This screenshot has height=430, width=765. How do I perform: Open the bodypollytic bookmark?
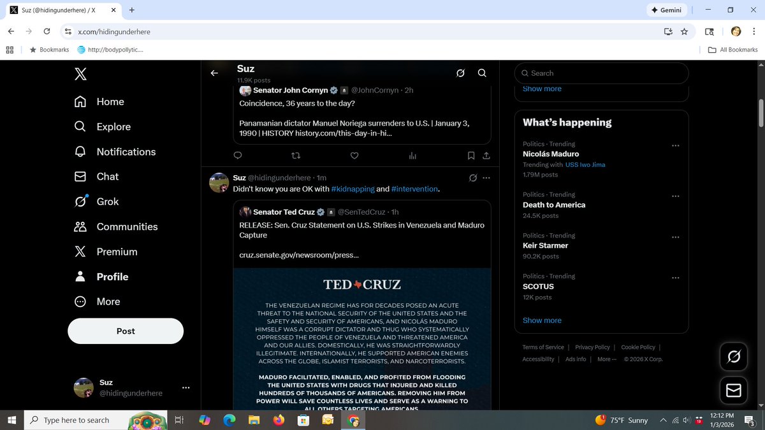coord(110,50)
